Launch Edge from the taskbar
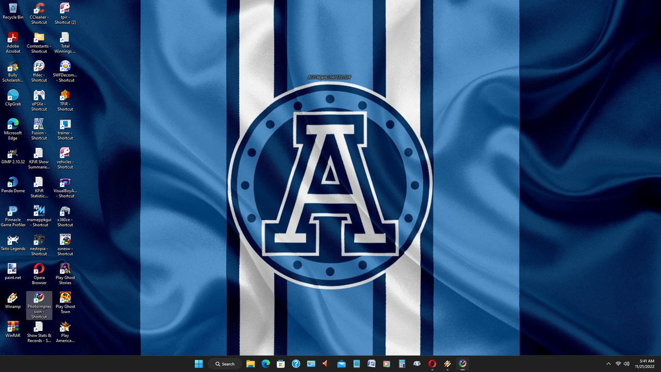The width and height of the screenshot is (661, 372). [265, 364]
